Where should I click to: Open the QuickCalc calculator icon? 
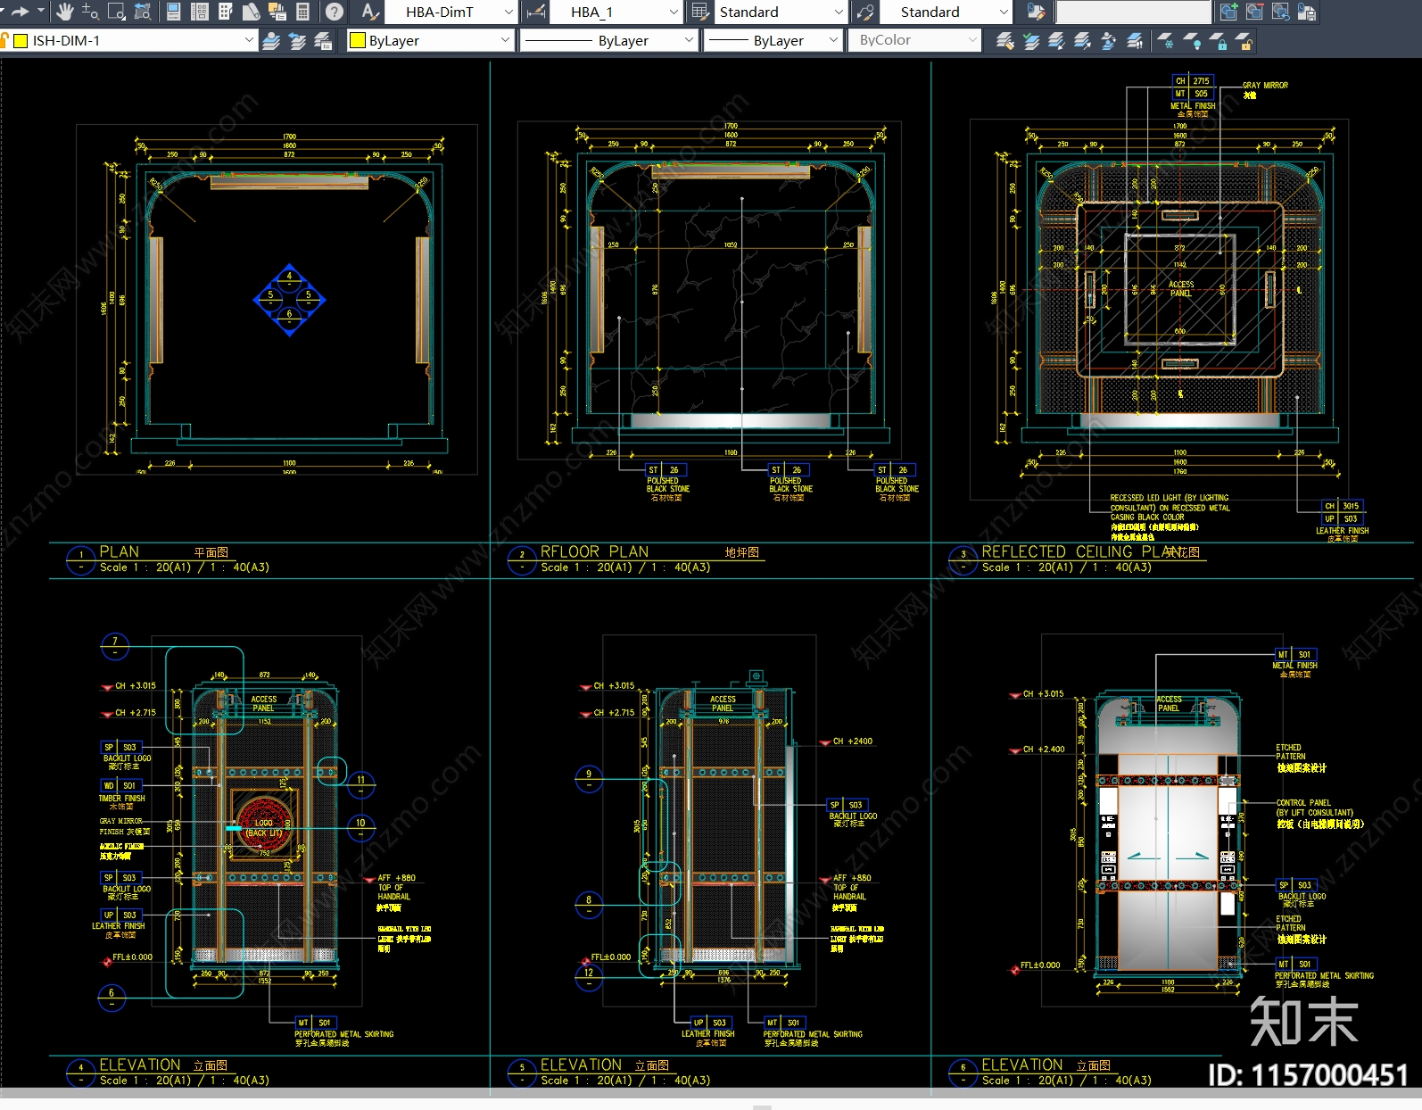[303, 12]
